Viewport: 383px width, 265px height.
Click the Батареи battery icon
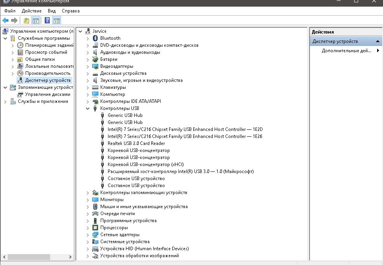[x=95, y=59]
